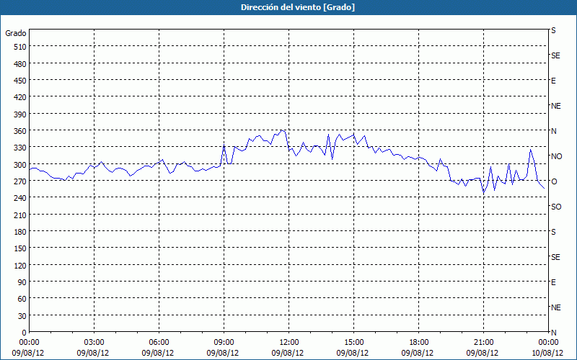
Task: Select the 240 degree axis label
Action: tap(20, 199)
